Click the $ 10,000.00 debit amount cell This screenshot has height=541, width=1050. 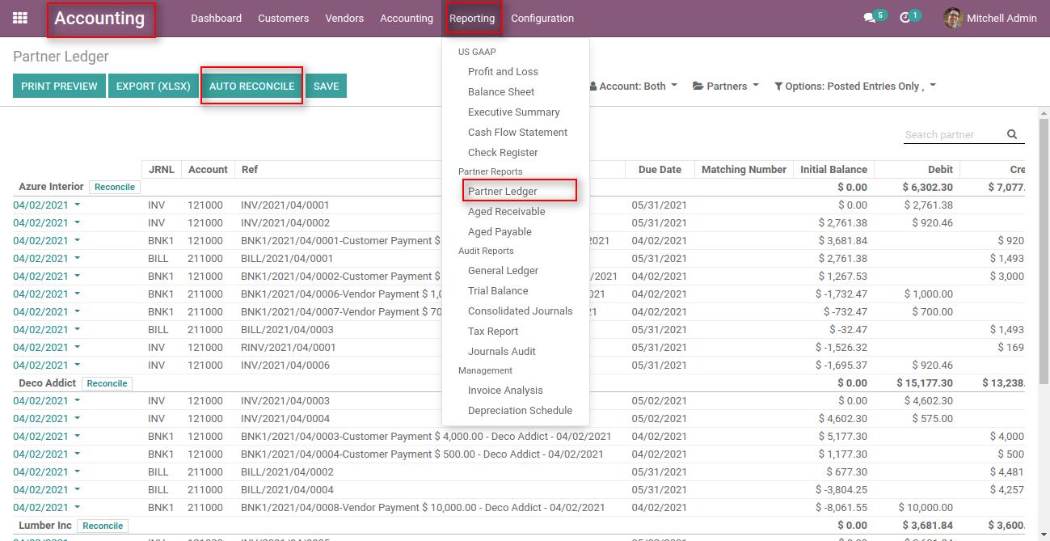926,507
